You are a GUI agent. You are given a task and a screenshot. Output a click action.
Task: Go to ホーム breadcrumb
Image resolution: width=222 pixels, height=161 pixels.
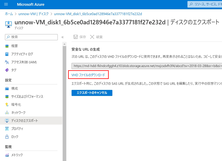click(x=9, y=14)
